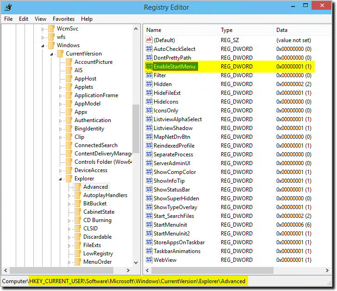Click the Hidden DWORD value icon
Screen dimensions: 337x291
149,84
